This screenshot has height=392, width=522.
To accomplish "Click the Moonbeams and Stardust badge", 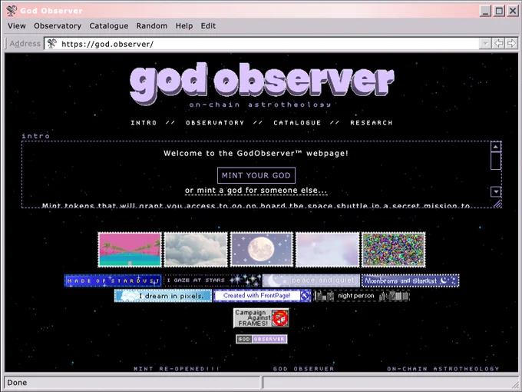I will coord(411,281).
